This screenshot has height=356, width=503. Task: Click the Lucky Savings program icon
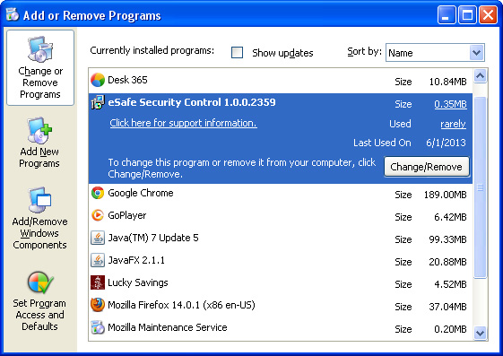98,282
